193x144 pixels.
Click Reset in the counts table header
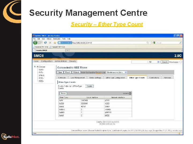(x=63, y=93)
